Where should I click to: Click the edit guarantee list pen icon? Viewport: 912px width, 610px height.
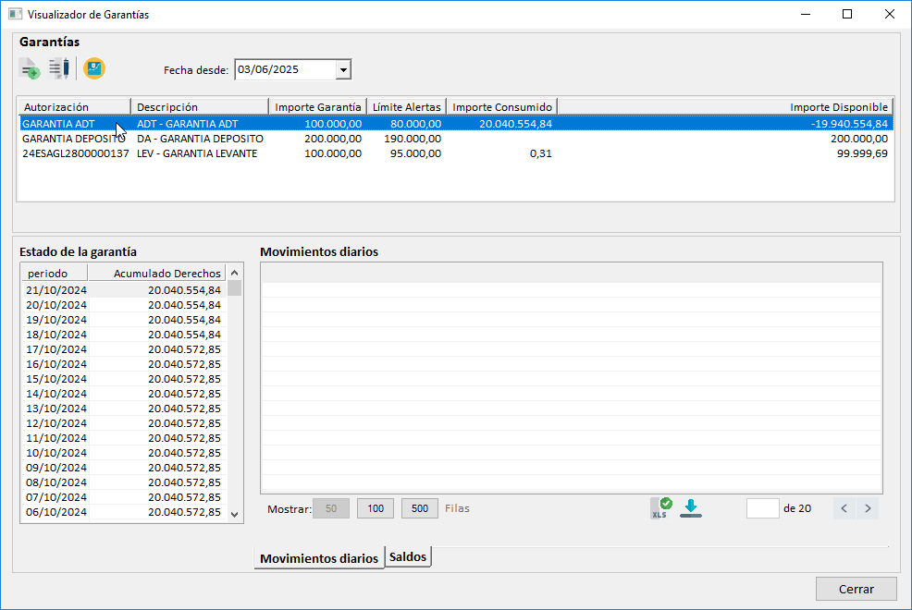coord(59,68)
